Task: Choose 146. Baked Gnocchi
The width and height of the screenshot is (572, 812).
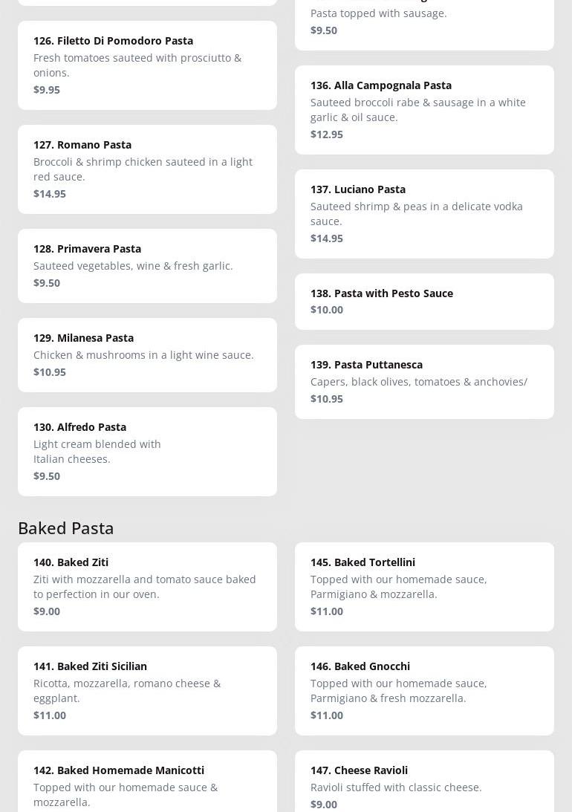Action: tap(424, 691)
